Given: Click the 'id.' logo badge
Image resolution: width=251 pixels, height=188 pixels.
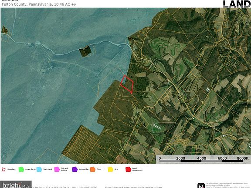Looking at the screenshot, I should coord(201,185).
